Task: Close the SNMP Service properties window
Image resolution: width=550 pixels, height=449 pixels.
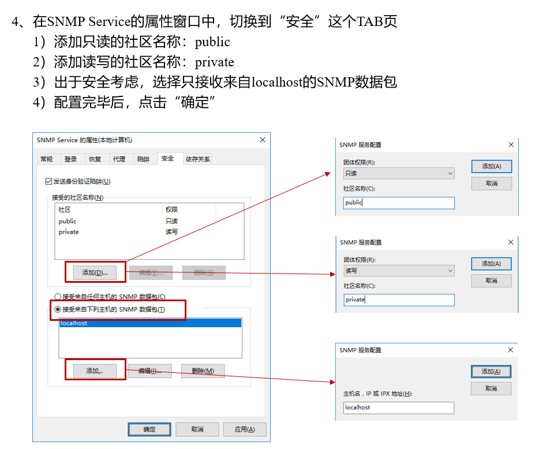Action: click(x=263, y=140)
